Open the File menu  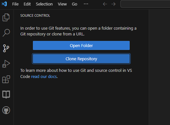[x=15, y=4]
